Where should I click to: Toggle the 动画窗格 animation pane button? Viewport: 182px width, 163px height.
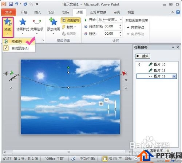[x=71, y=20]
